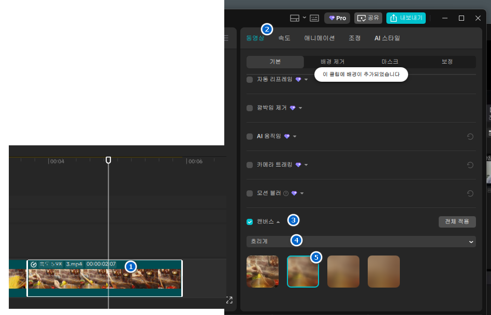The height and width of the screenshot is (315, 491).
Task: Reset the AI 움직임 setting
Action: coord(470,137)
